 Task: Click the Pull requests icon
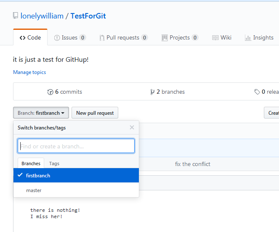point(102,38)
